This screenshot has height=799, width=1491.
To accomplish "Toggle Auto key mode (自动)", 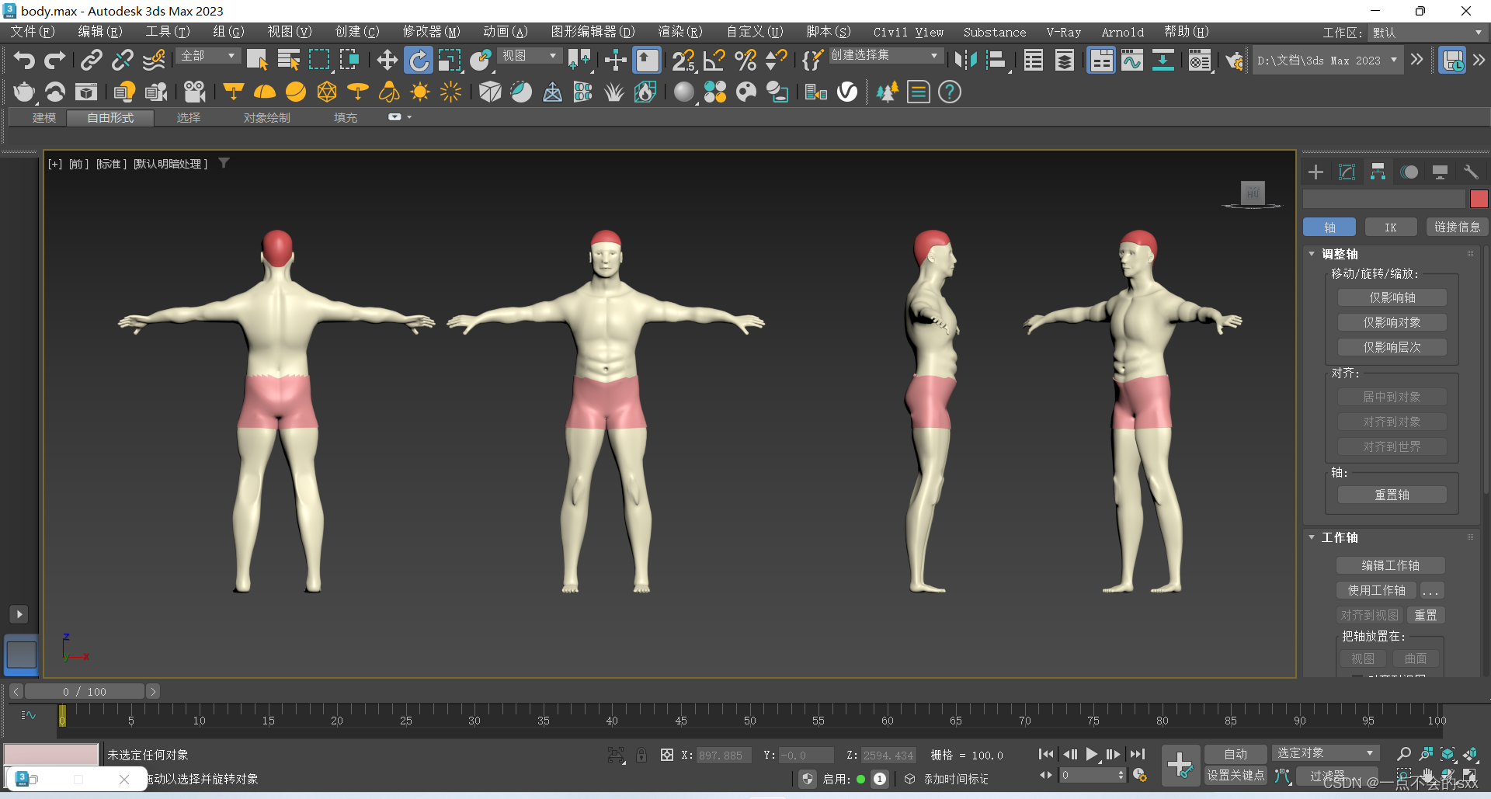I will tap(1235, 754).
